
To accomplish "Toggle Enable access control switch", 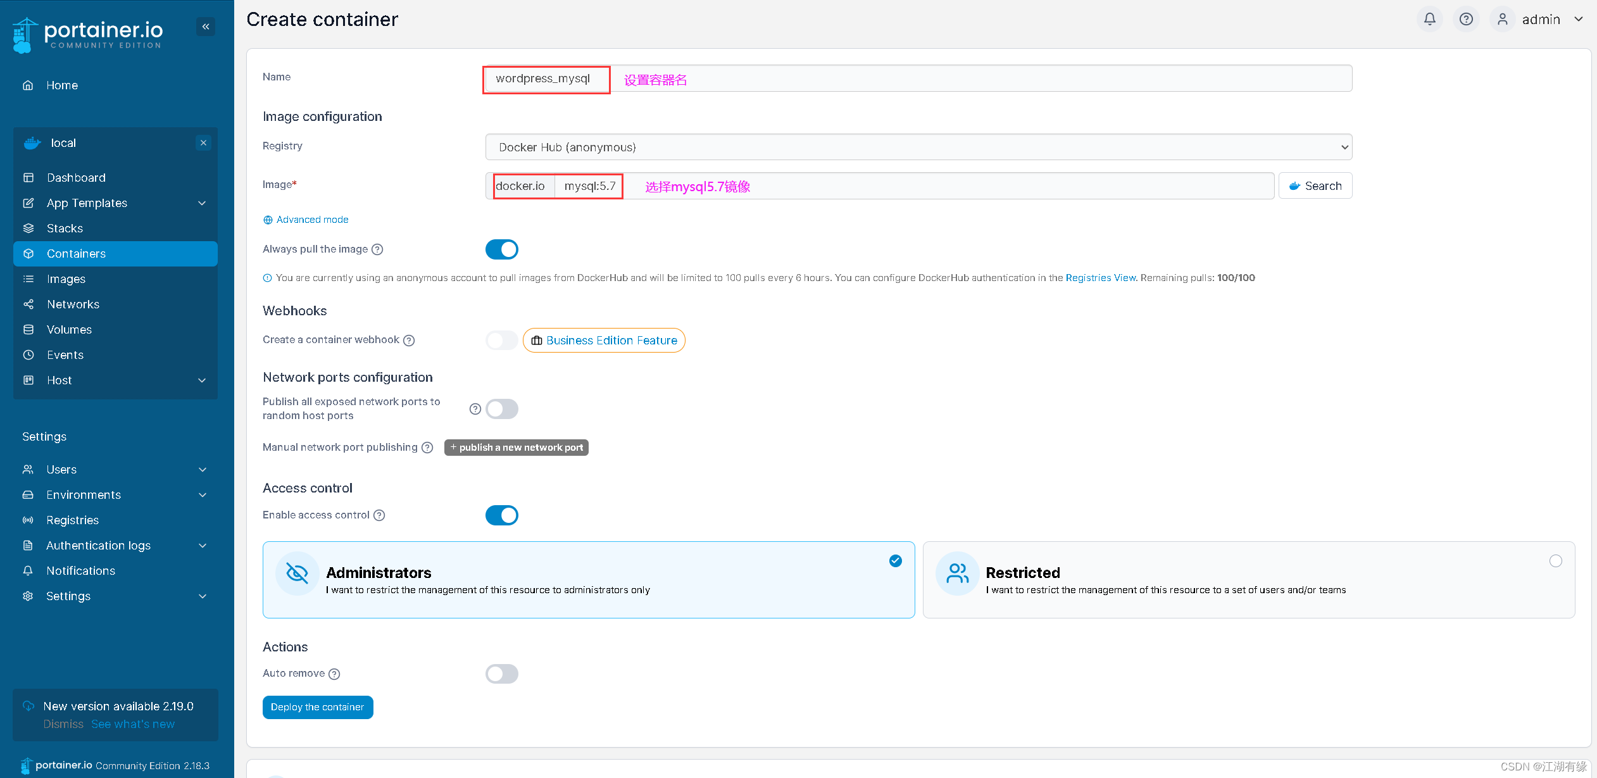I will tap(502, 514).
